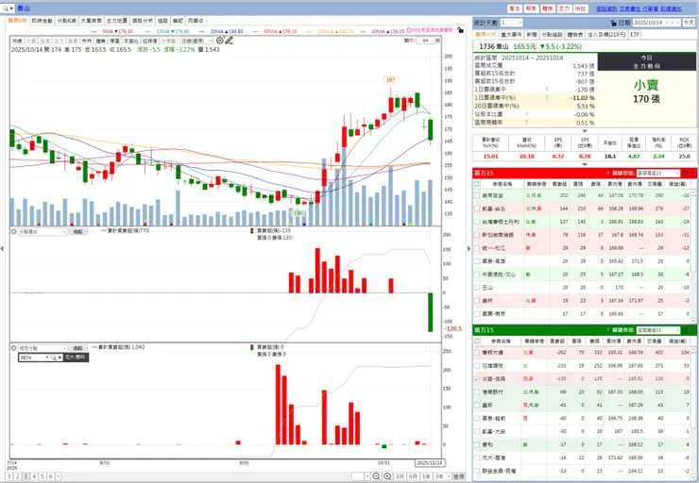Image resolution: width=699 pixels, height=483 pixels.
Task: Click the 3月 range button
Action: click(x=400, y=476)
